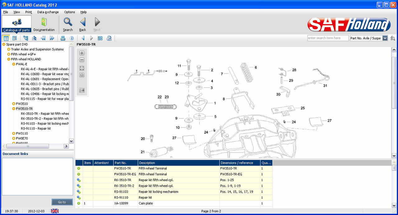The height and width of the screenshot is (215, 398).
Task: Click the tree structure icon
Action: (x=25, y=38)
